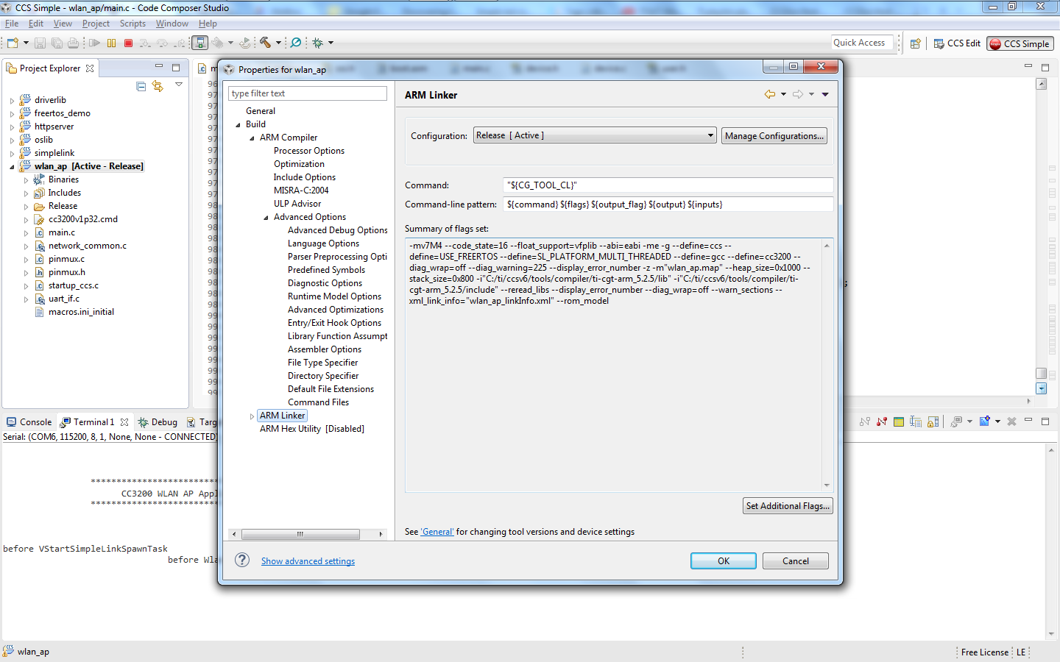Viewport: 1060px width, 662px height.
Task: Open the Edit menu
Action: (x=36, y=24)
